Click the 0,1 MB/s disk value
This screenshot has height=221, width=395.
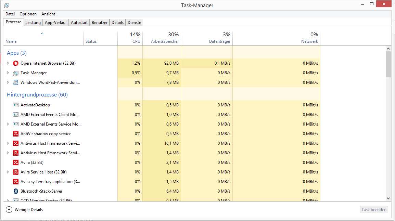tap(222, 63)
